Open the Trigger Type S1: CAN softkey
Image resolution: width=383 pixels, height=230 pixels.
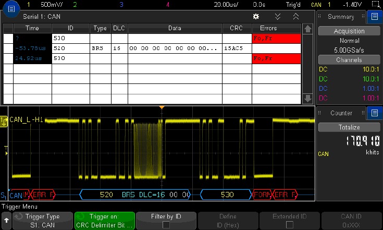[x=43, y=221]
